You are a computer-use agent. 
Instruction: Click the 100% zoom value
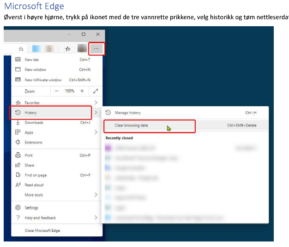[70, 91]
